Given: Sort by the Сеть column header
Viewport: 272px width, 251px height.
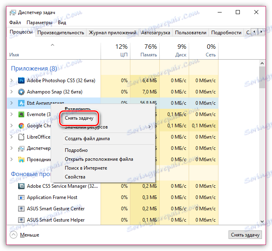Looking at the screenshot, I should tap(204, 51).
